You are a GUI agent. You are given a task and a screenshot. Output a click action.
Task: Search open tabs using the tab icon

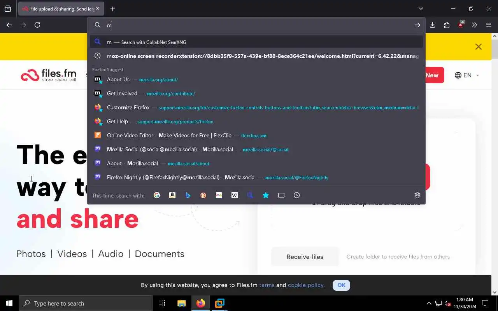(281, 195)
